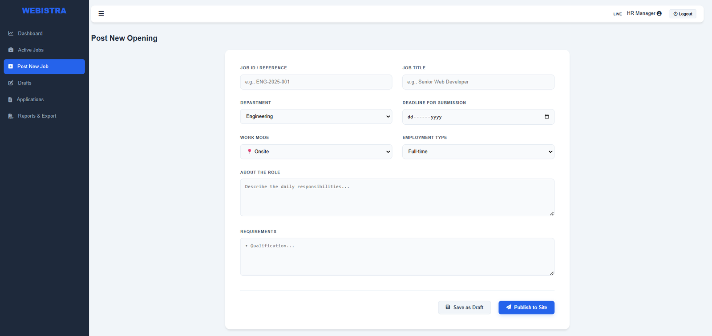Click the Reports & Export icon
712x336 pixels.
(11, 116)
